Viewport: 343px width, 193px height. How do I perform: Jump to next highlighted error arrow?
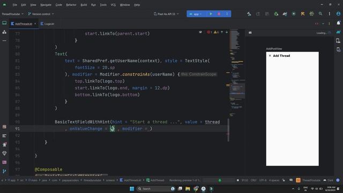[227, 32]
